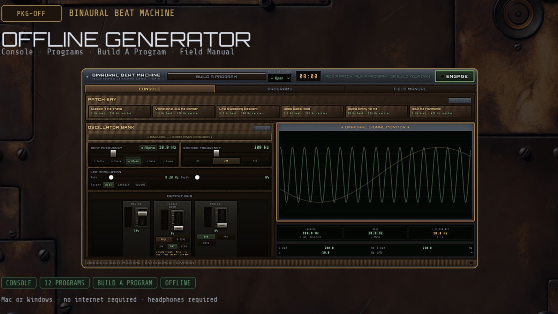Open the Console link under the title

[x=17, y=52]
